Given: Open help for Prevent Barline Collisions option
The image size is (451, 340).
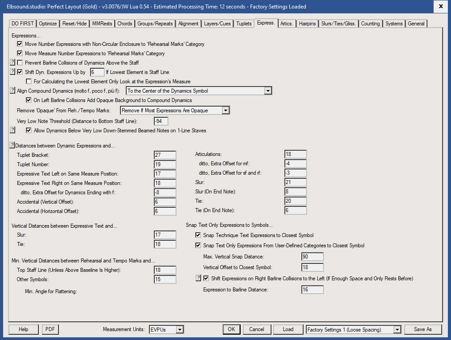Looking at the screenshot, I should click(x=12, y=63).
